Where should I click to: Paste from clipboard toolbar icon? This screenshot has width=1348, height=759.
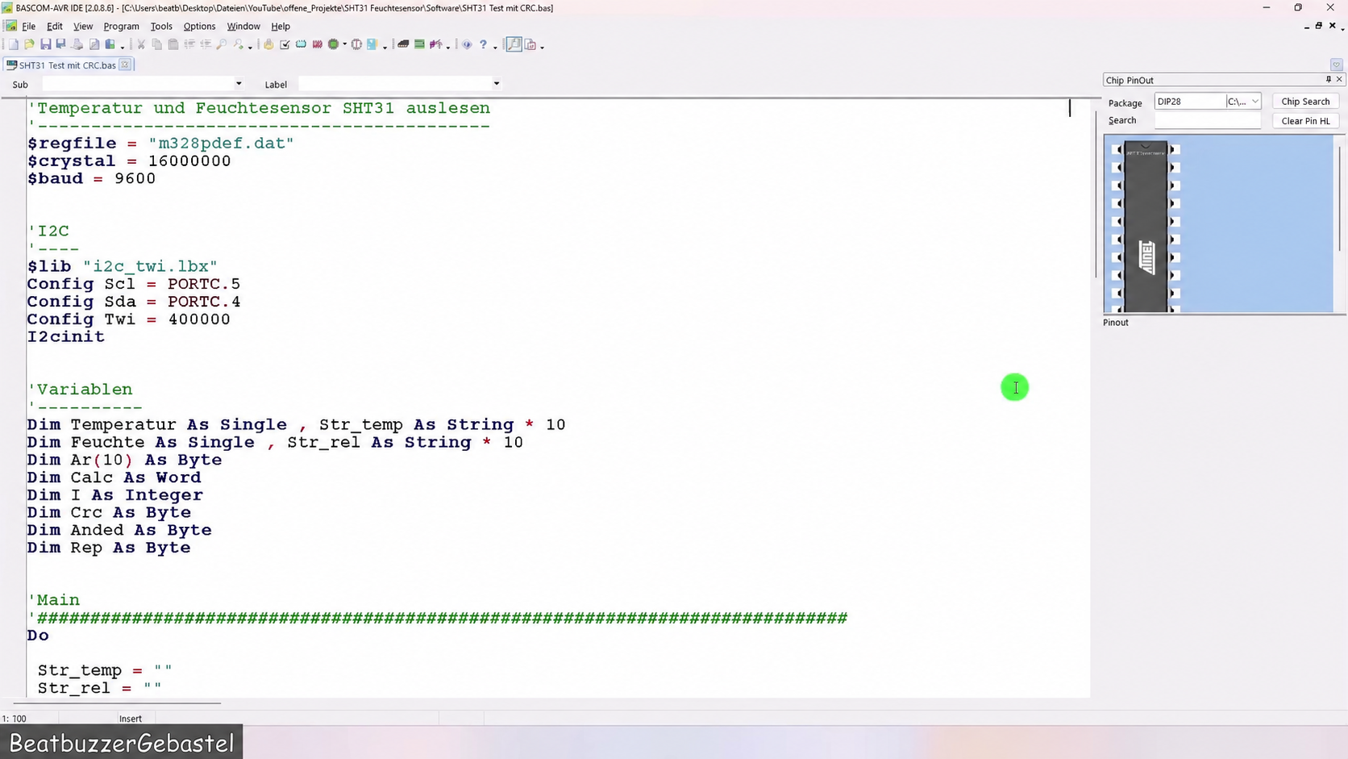[x=173, y=44]
